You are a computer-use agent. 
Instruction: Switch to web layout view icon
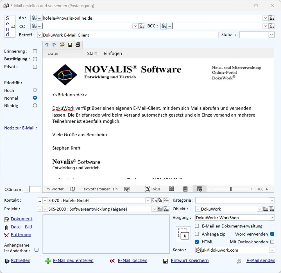click(200, 189)
